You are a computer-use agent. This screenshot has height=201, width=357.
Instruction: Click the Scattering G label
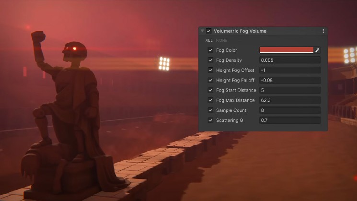pyautogui.click(x=230, y=120)
